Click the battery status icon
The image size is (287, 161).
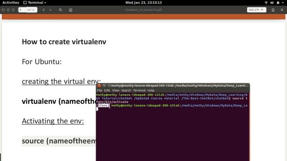(278, 3)
